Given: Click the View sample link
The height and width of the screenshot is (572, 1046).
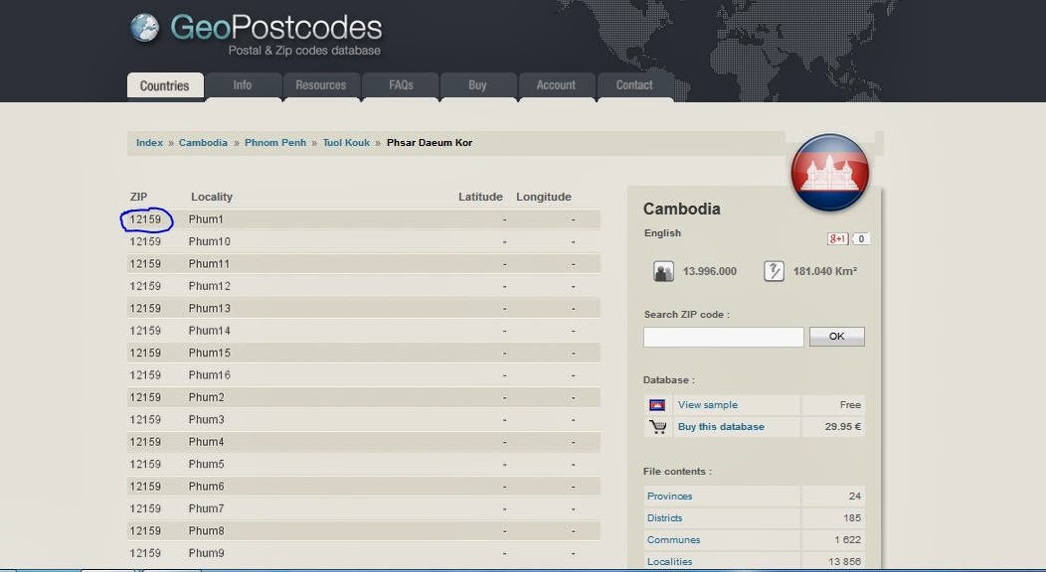Looking at the screenshot, I should [708, 405].
